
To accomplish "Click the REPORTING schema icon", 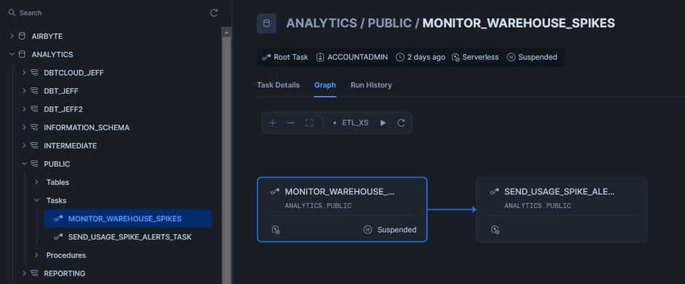I will click(34, 273).
